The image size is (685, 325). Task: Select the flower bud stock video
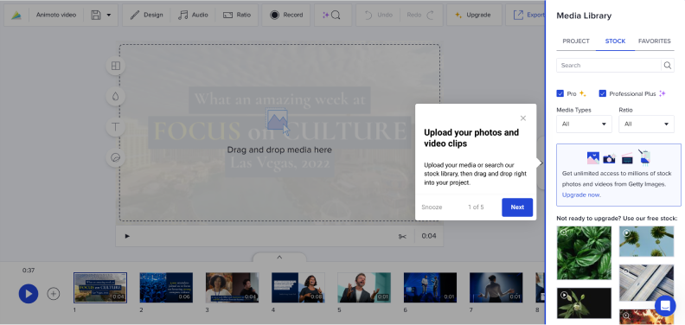pyautogui.click(x=584, y=303)
